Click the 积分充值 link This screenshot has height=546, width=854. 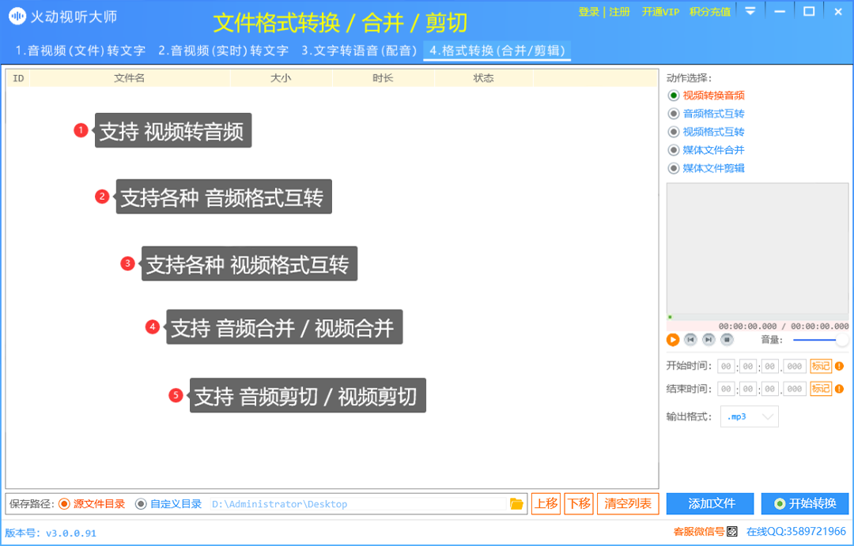coord(710,12)
